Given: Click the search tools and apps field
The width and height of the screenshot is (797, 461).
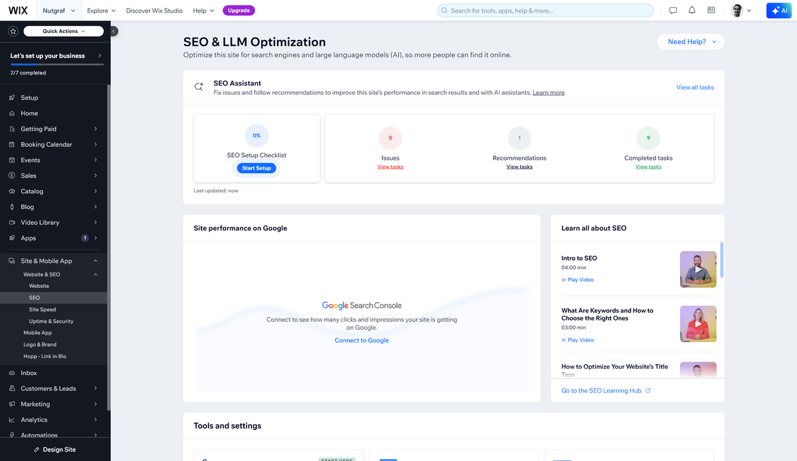Looking at the screenshot, I should coord(545,11).
